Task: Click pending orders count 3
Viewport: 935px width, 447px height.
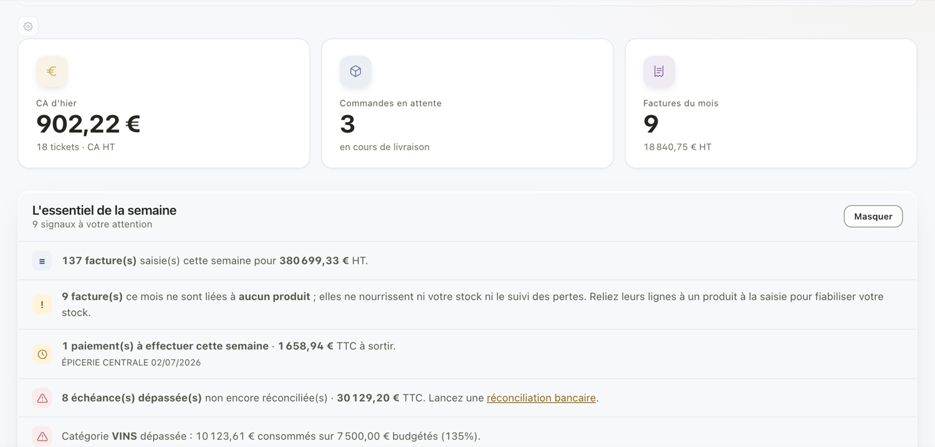Action: [347, 125]
